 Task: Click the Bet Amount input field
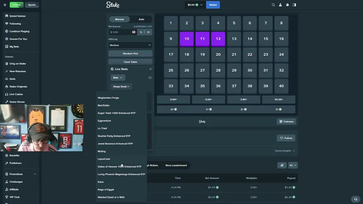pos(123,32)
